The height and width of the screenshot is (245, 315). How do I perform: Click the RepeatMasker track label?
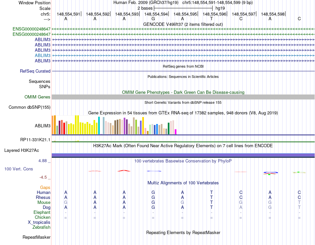[x=36, y=237]
